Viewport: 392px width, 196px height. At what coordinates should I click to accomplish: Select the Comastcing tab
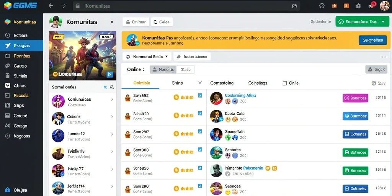coord(222,83)
